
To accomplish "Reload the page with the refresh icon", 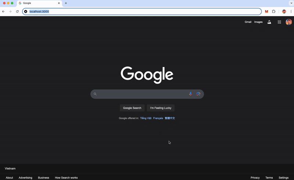I will tap(17, 11).
